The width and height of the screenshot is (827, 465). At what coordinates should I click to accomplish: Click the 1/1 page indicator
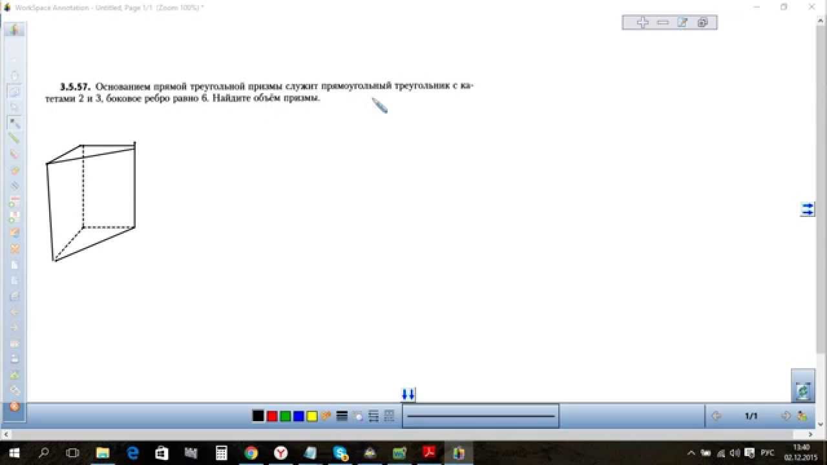click(751, 416)
